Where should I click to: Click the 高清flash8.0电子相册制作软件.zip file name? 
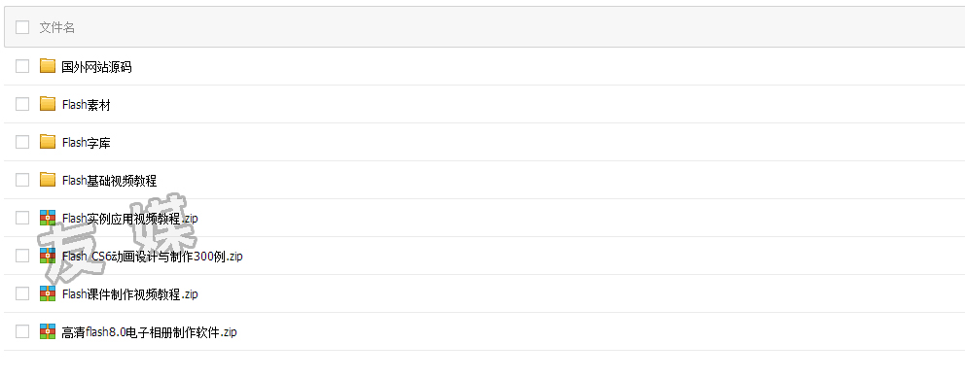(150, 332)
